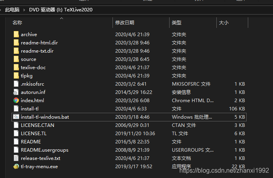
Task: Click the release-texlive.txt text document icon
Action: click(16, 158)
